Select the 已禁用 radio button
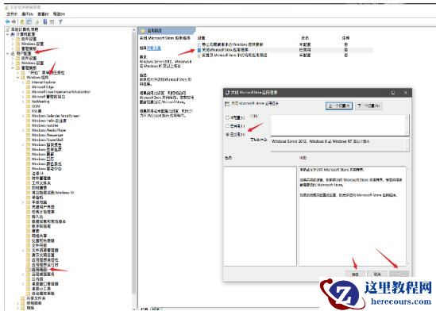Viewport: 436px width, 311px height. point(227,134)
